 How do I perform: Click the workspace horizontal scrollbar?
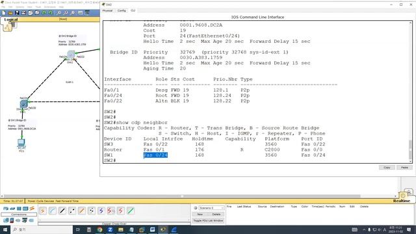click(x=182, y=196)
